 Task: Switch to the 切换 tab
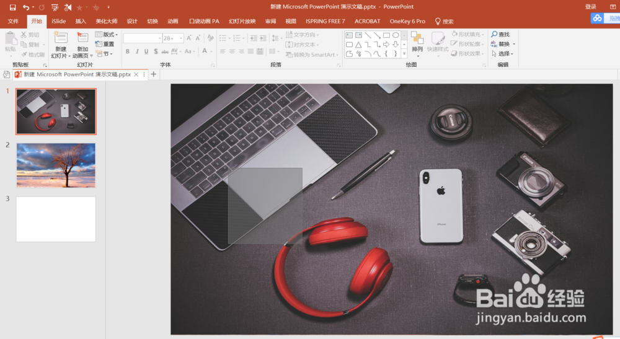(x=153, y=21)
